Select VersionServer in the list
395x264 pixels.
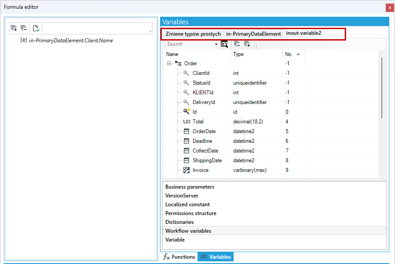[275, 196]
